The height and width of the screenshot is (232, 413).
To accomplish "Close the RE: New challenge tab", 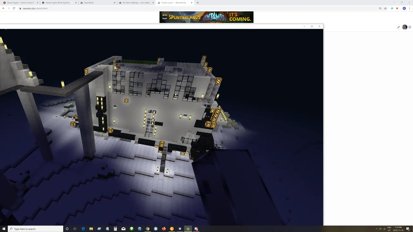I will pyautogui.click(x=153, y=3).
